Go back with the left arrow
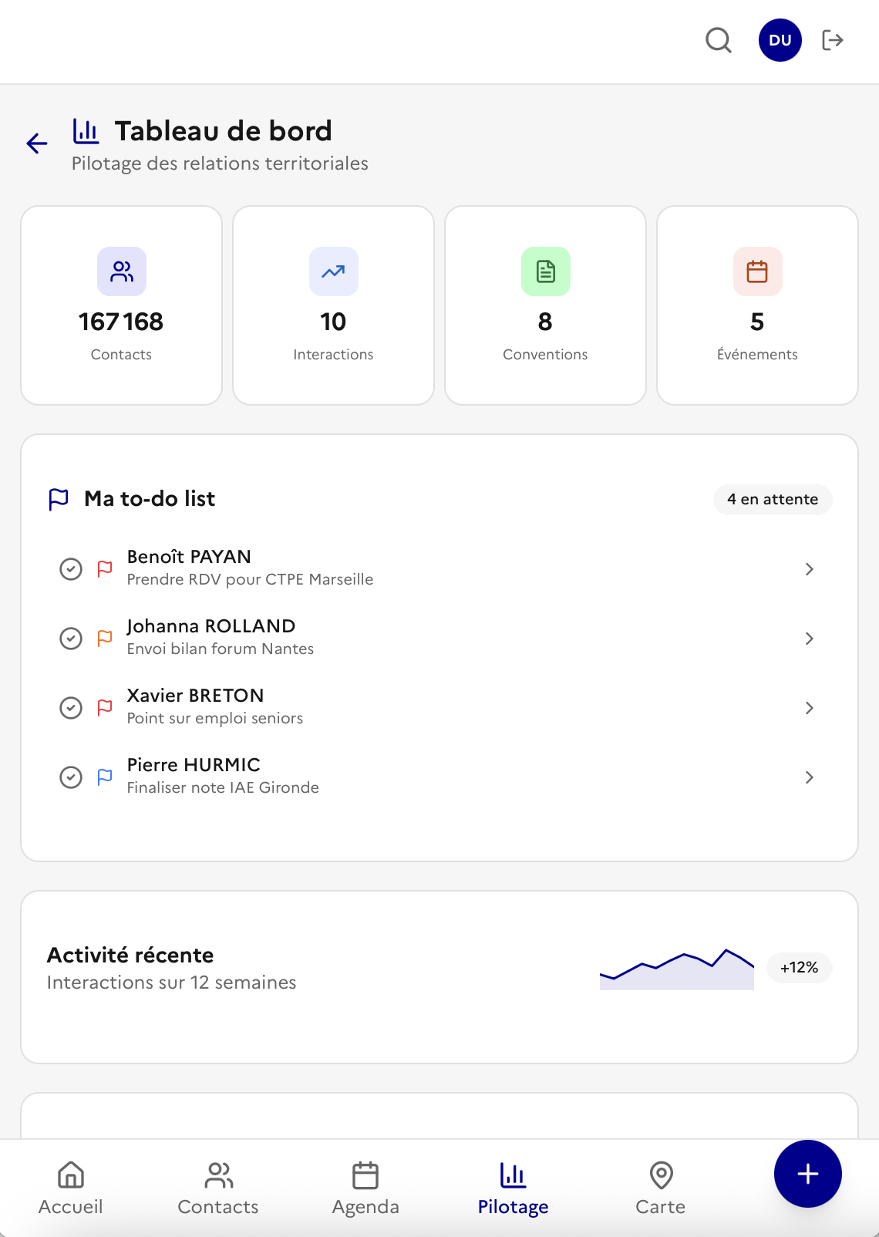879x1237 pixels. (37, 143)
